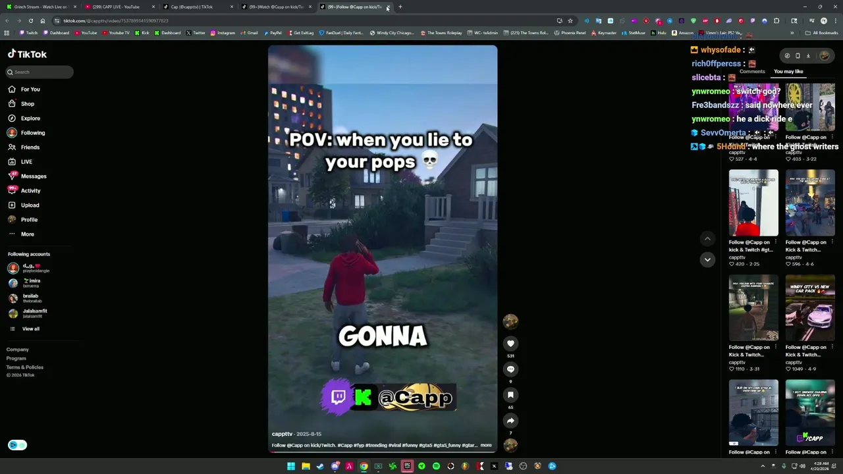Focus the TikTok search field
Screen dimensions: 843x474
point(40,72)
